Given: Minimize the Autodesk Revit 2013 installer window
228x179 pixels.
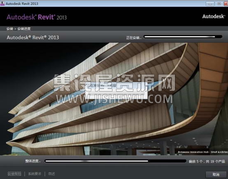Looking at the screenshot, I should click(210, 4).
